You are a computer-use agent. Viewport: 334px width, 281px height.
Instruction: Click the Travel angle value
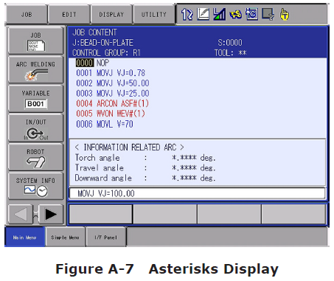click(x=194, y=167)
